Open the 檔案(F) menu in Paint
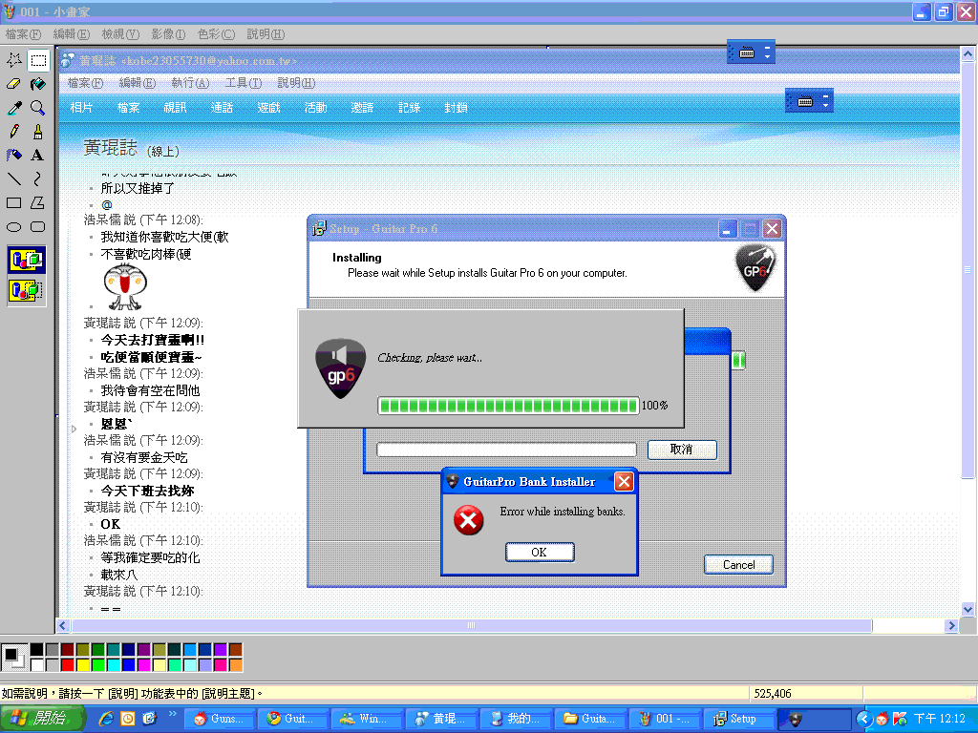This screenshot has height=733, width=978. point(23,34)
